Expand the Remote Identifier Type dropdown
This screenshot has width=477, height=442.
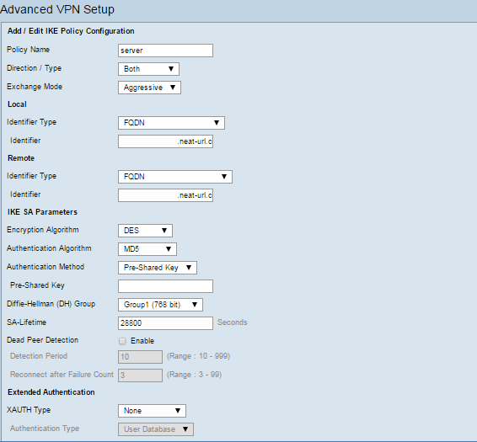pyautogui.click(x=175, y=177)
